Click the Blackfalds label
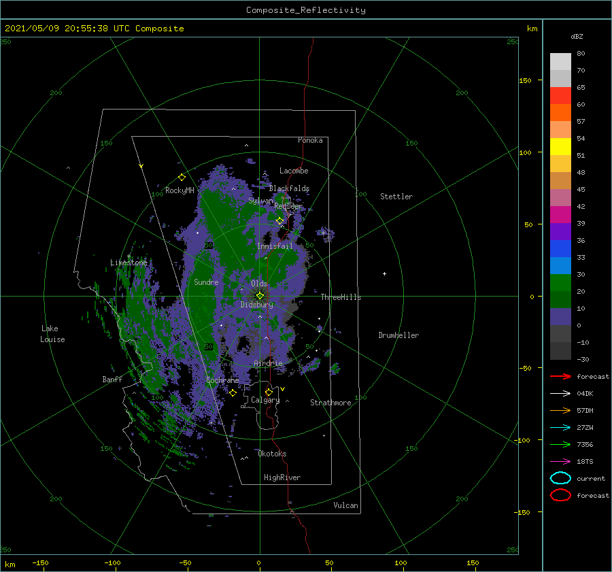Viewport: 612px width, 572px height. (x=289, y=188)
